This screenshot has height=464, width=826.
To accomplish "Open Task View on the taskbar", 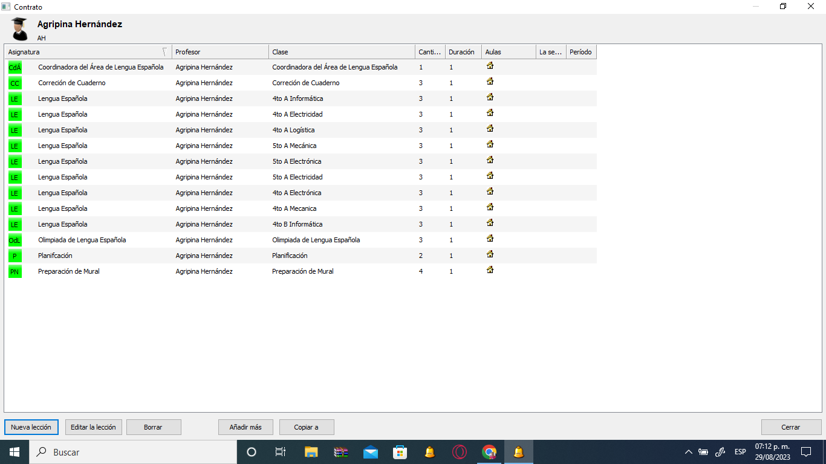I will [281, 452].
